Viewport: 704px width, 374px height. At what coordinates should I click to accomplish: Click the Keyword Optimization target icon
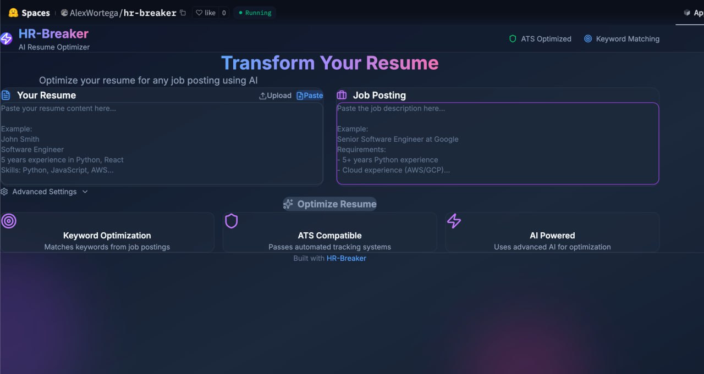[x=8, y=221]
